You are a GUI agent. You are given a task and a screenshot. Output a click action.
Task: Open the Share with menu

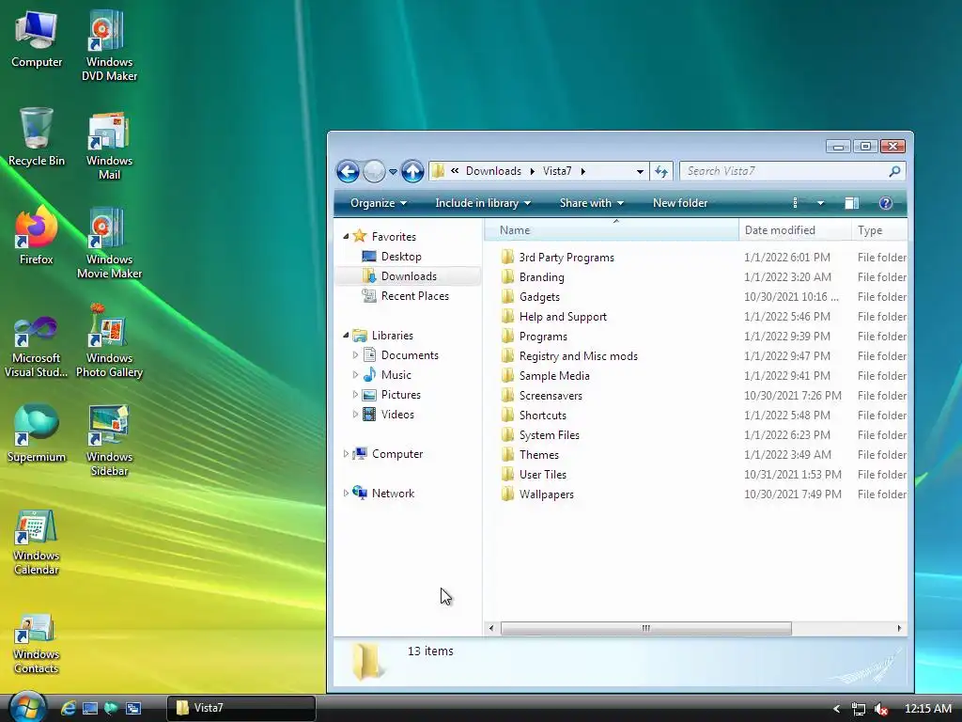click(592, 203)
